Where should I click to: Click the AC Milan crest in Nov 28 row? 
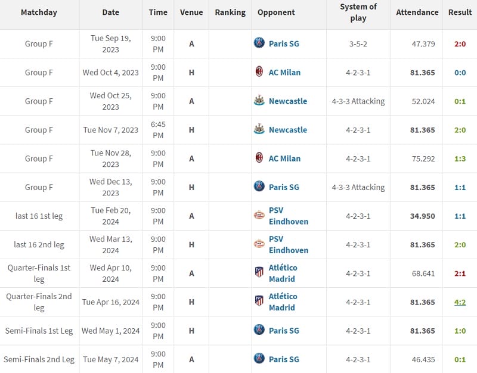pyautogui.click(x=259, y=158)
